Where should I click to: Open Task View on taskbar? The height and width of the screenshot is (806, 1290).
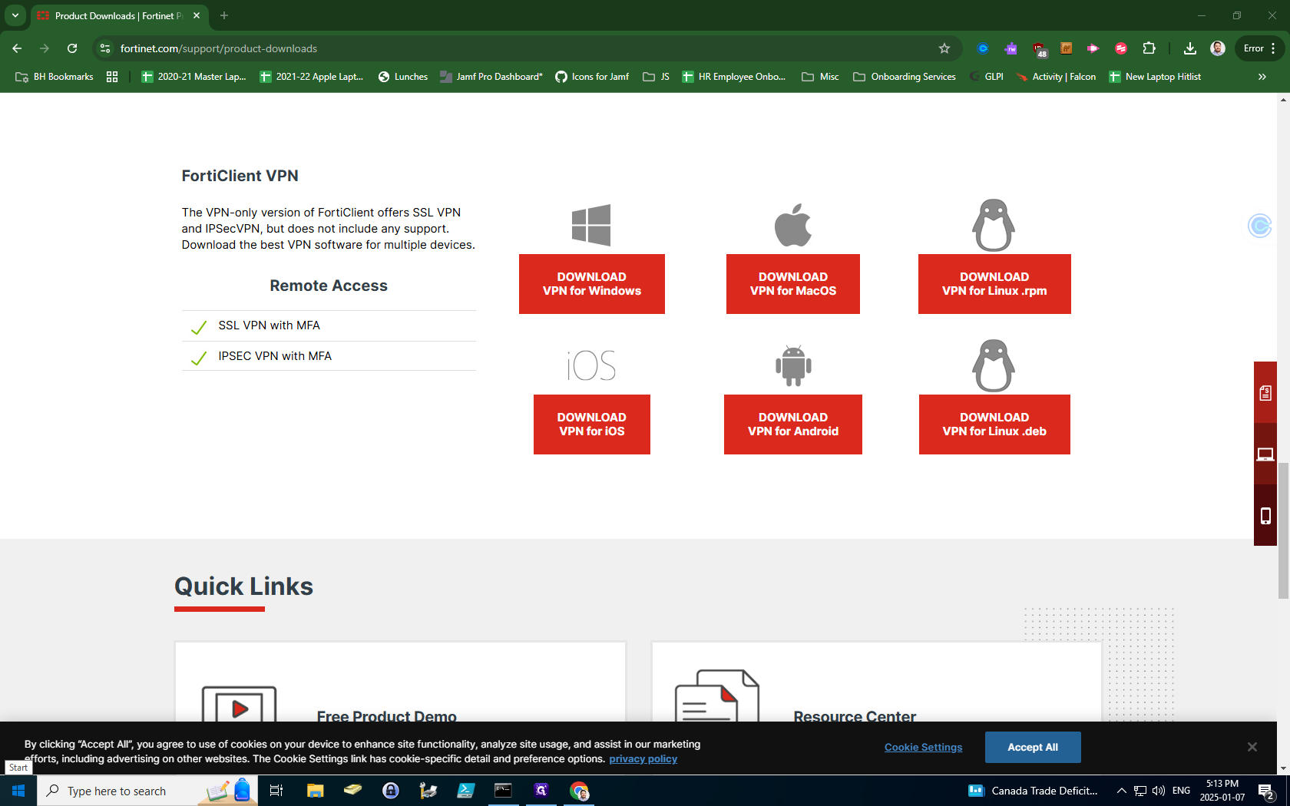click(x=276, y=791)
